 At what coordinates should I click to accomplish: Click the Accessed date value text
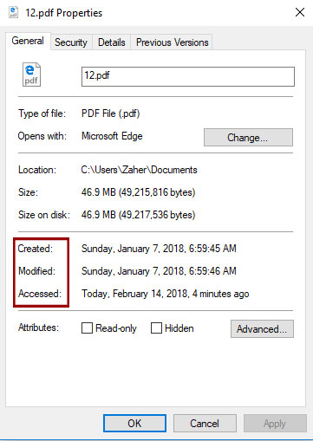[x=166, y=294]
